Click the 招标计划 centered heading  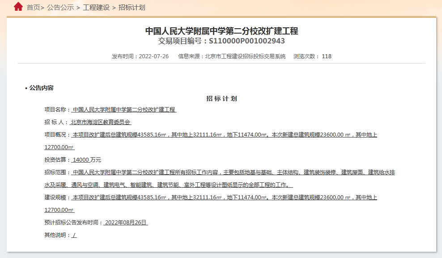[x=221, y=99]
